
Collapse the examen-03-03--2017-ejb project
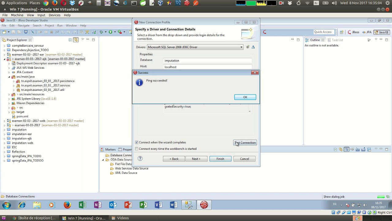click(5, 59)
